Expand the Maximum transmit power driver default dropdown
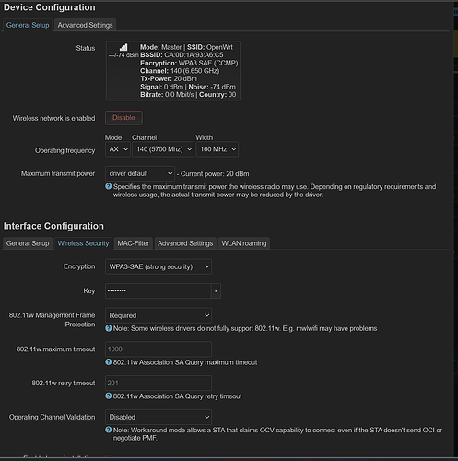This screenshot has height=461, width=458. [140, 174]
